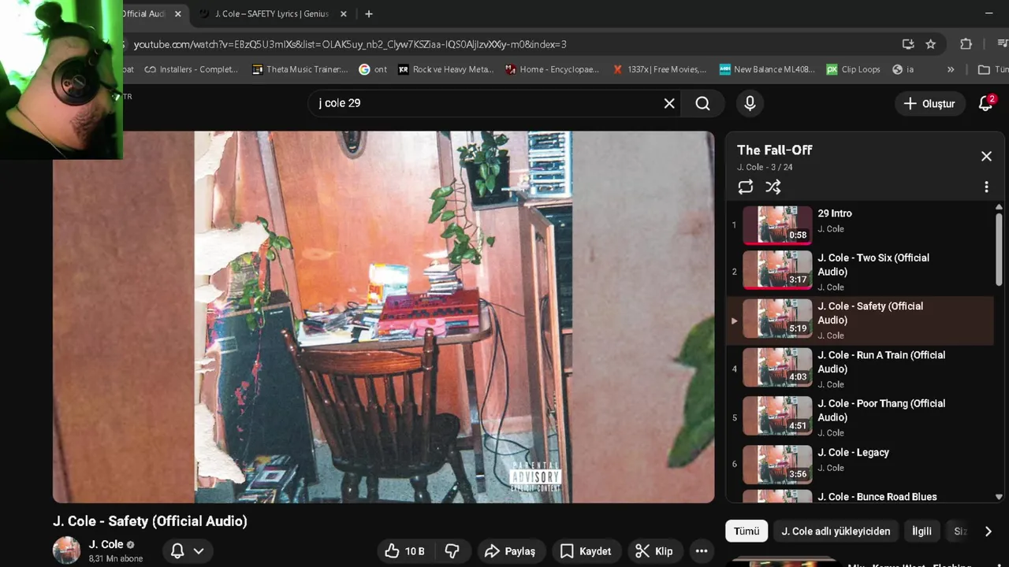Clear the search box with the X icon
1009x567 pixels.
[x=669, y=103]
